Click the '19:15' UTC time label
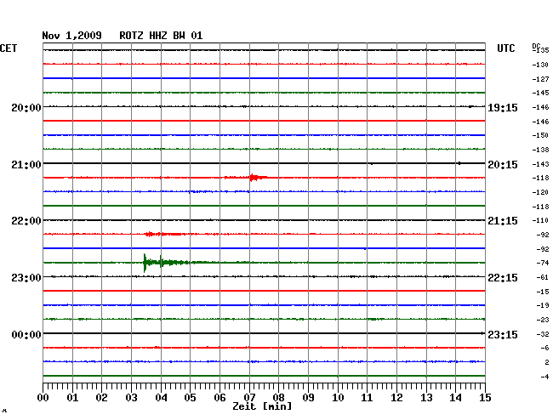Image resolution: width=553 pixels, height=420 pixels. (503, 108)
